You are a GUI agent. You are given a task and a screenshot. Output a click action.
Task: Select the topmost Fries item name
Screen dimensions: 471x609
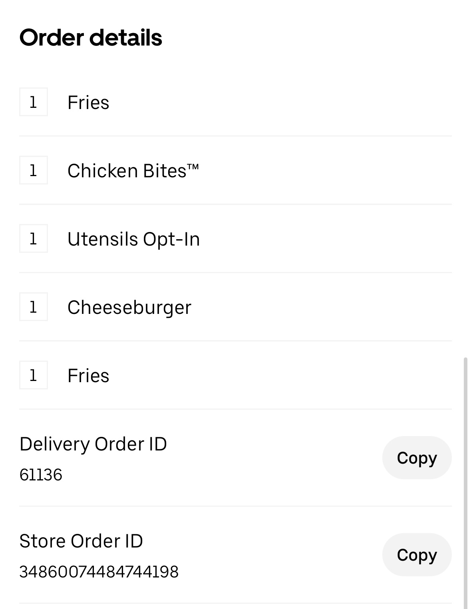[x=88, y=103]
